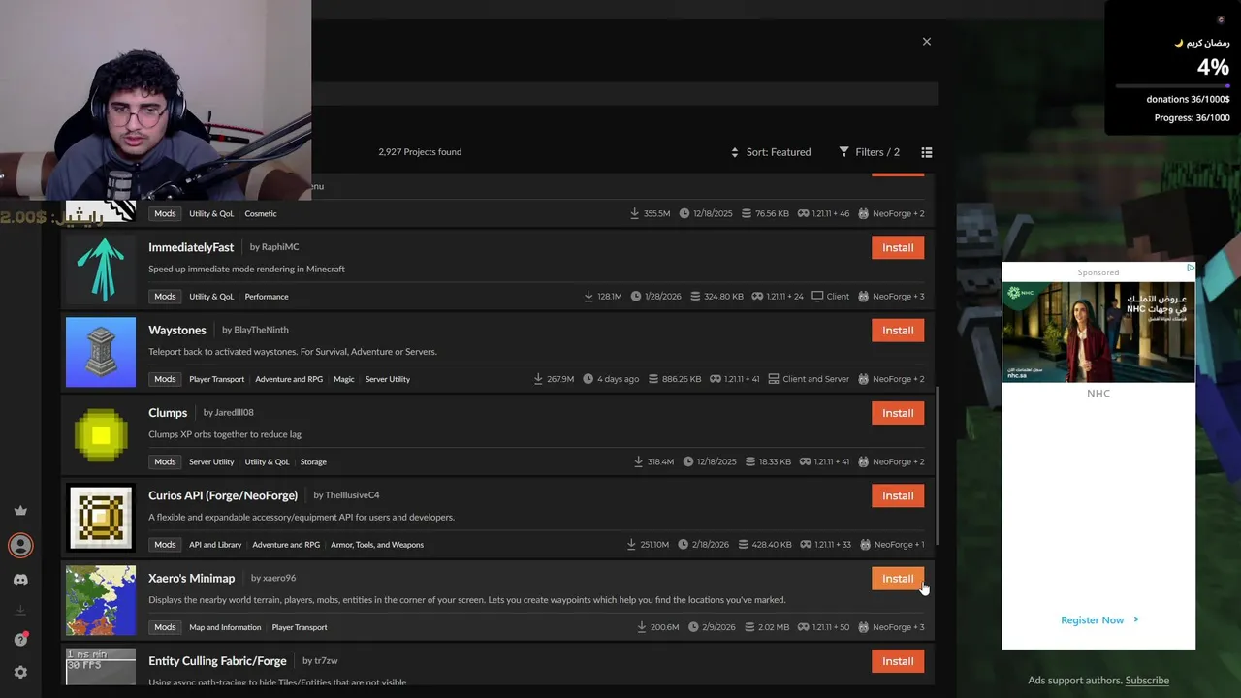Select the Performance tag on ImmediatelyFast

tap(267, 297)
